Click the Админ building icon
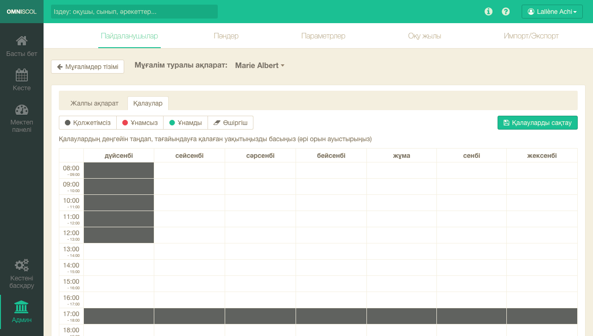 [x=22, y=307]
